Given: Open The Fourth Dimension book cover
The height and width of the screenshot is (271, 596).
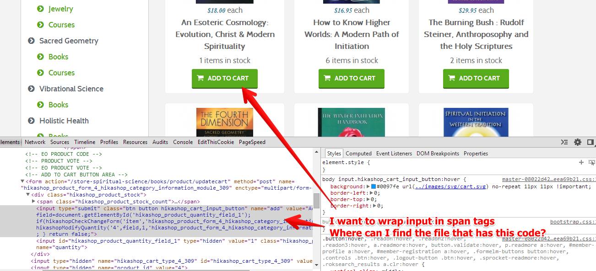Looking at the screenshot, I should pyautogui.click(x=225, y=122).
